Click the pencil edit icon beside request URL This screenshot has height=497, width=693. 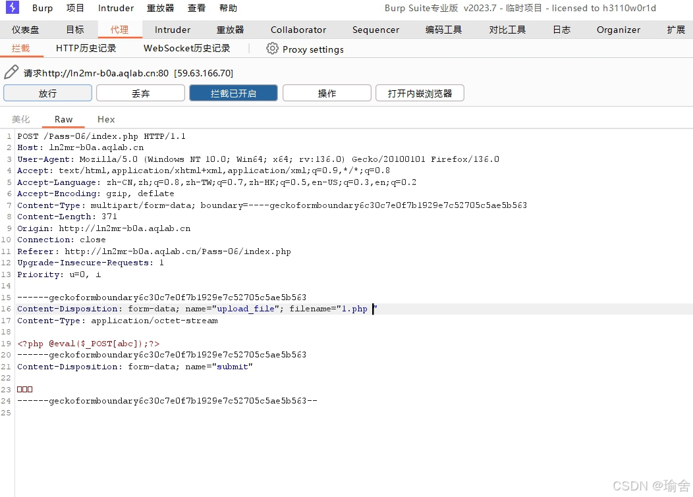click(x=11, y=72)
